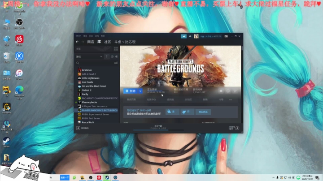Open Steam desktop shortcut icon
Screen dimensions: 323x181
[7, 142]
